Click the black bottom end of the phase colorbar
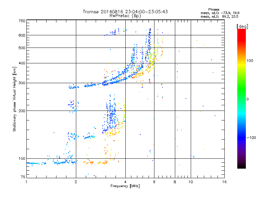 point(242,166)
